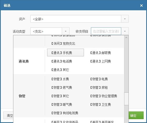Close the 筛选 dialog with the X

[x=141, y=5]
